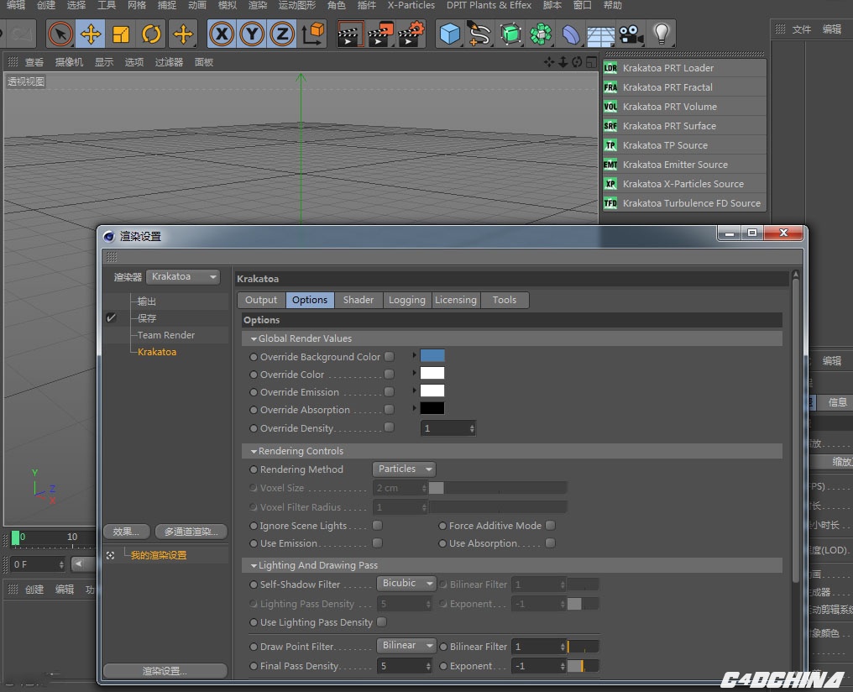Click the black Override Absorption swatch
This screenshot has height=692, width=853.
pyautogui.click(x=432, y=408)
